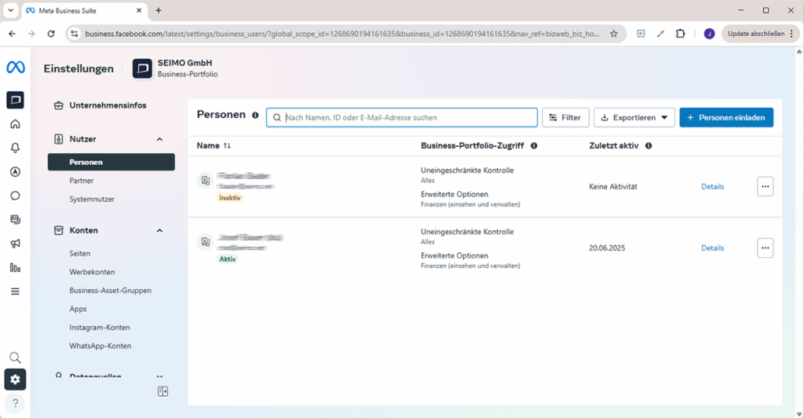Click the Inaktiv status badge
This screenshot has width=804, height=418.
[x=230, y=198]
